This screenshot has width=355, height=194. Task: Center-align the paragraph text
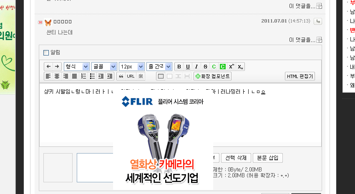coord(57,76)
